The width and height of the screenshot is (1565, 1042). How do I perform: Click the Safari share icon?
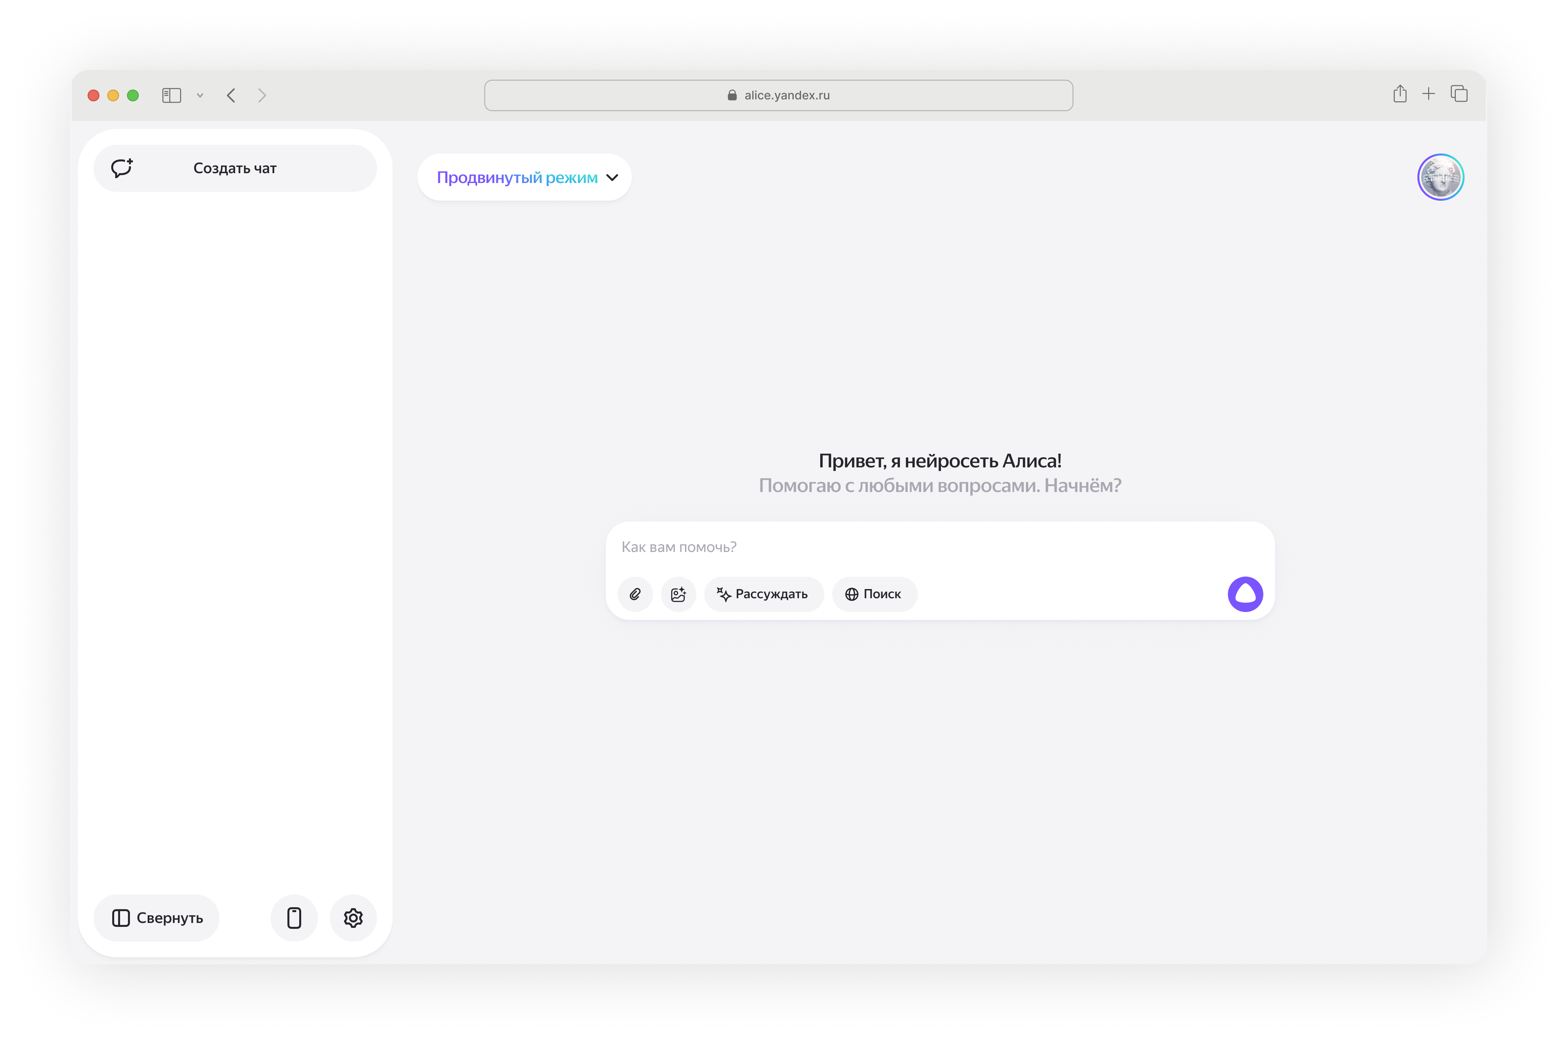pos(1399,94)
